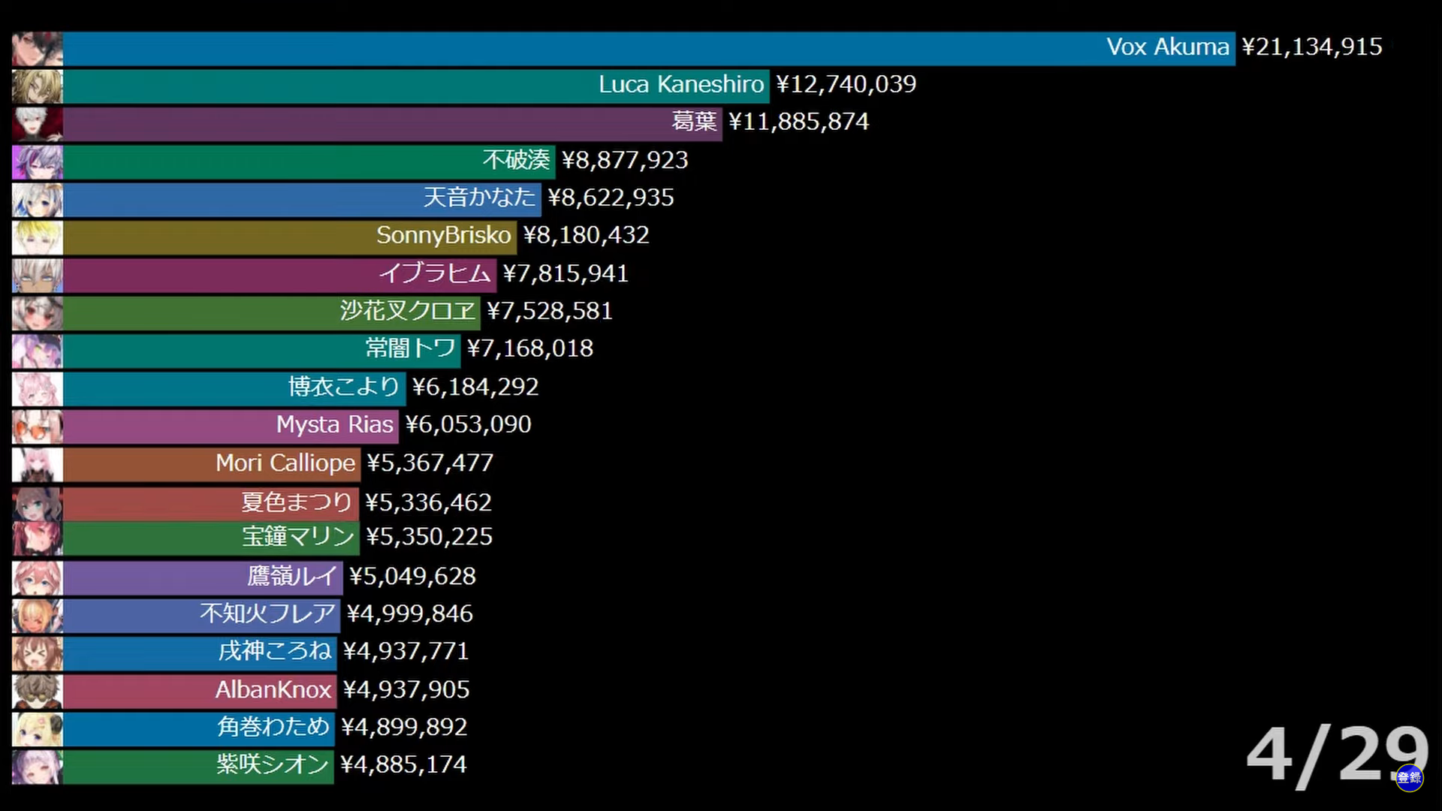Click the AlbanKnox avatar thumbnail
Screen dimensions: 1442x811
[x=37, y=692]
